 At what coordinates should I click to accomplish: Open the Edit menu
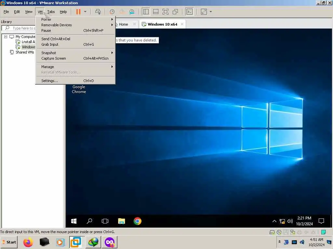coord(17,12)
